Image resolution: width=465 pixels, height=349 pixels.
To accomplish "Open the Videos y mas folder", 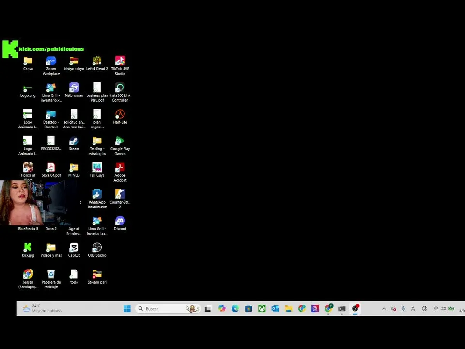I will pos(51,248).
